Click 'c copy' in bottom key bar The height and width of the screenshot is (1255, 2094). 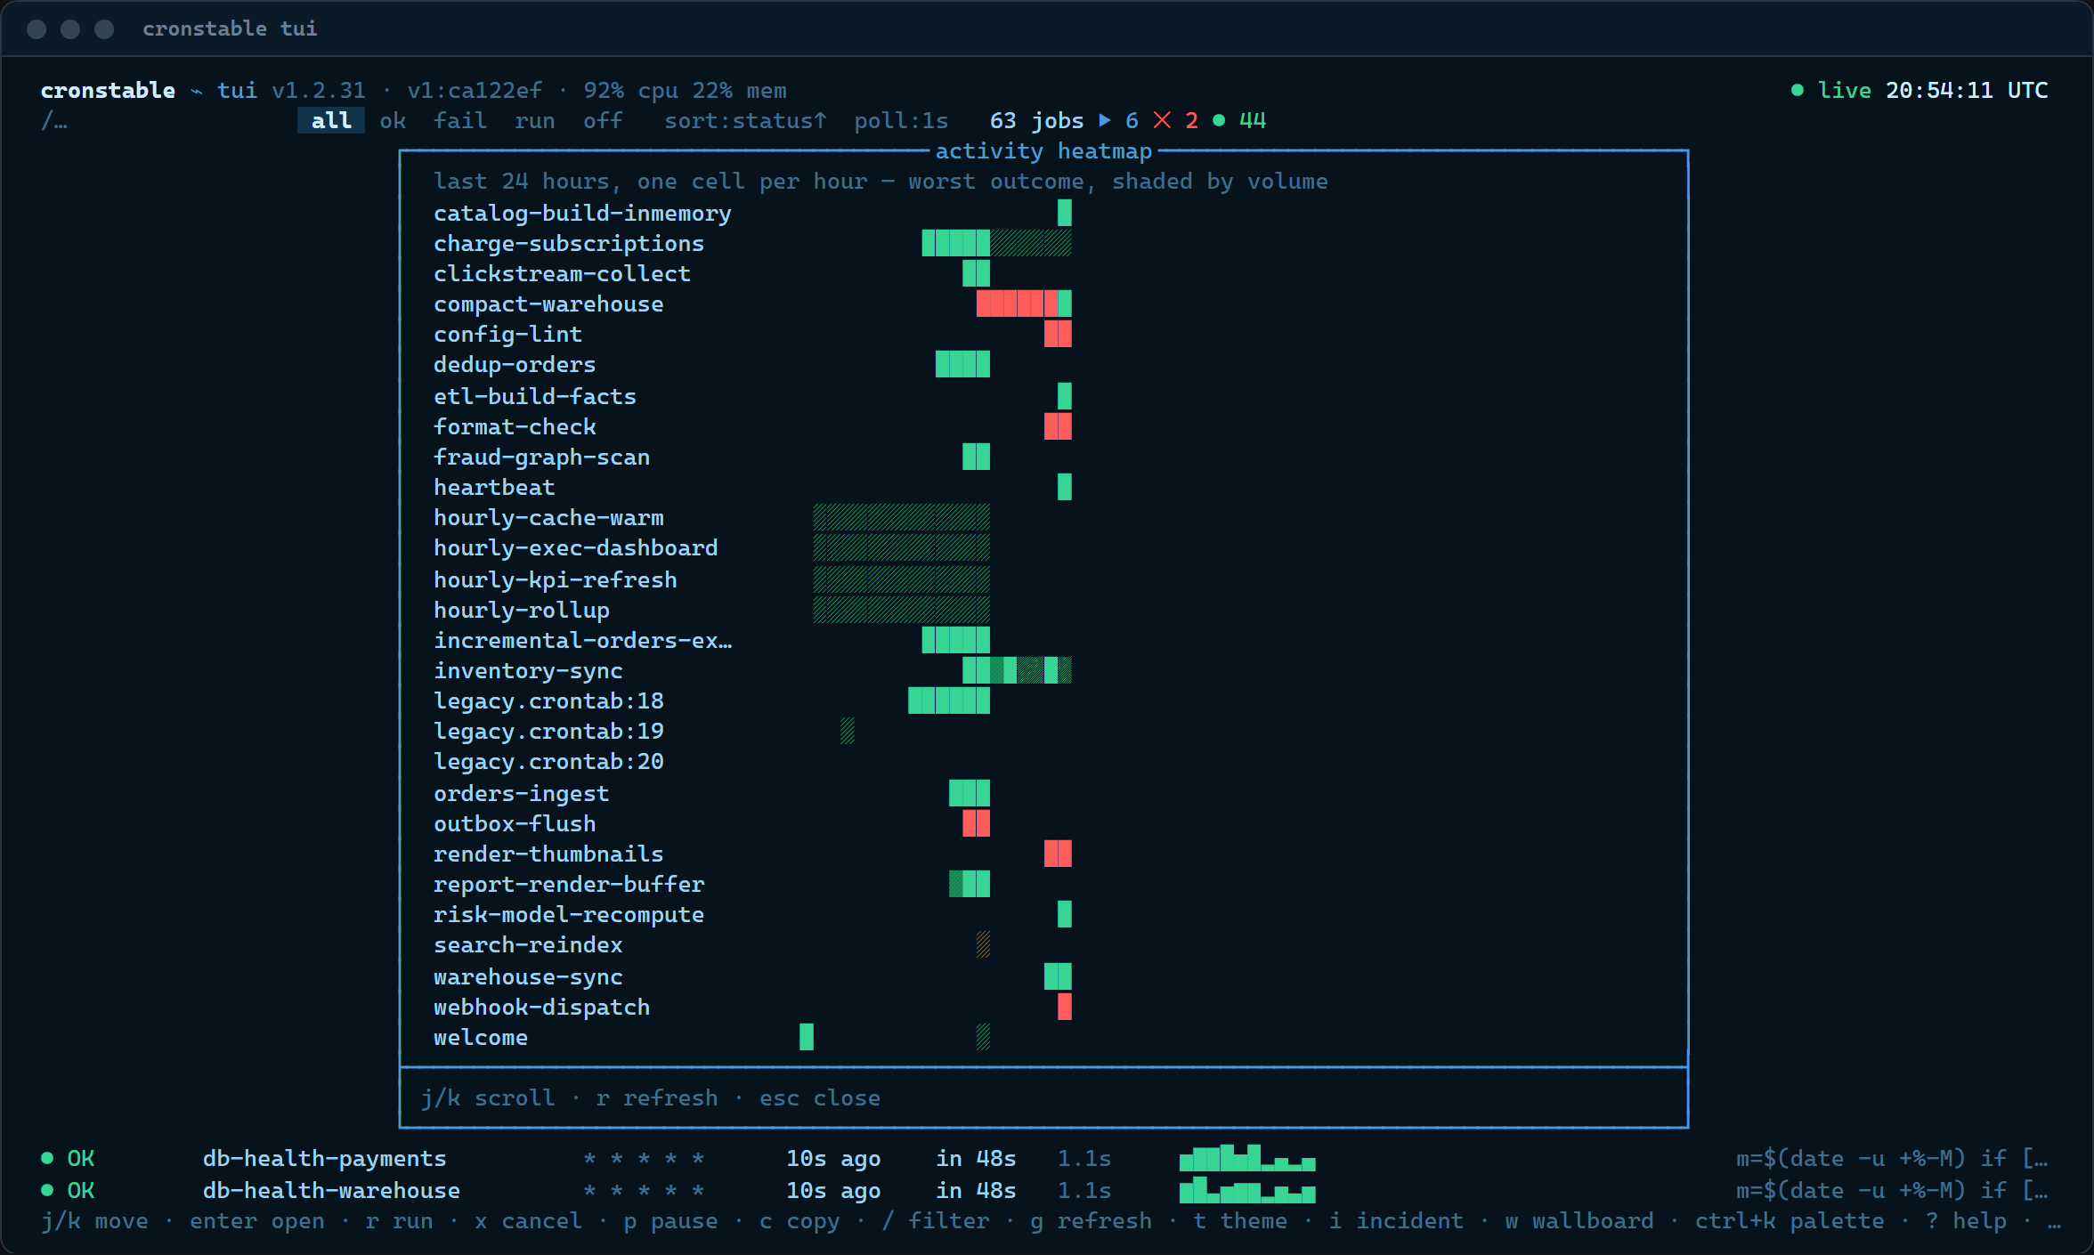coord(799,1220)
